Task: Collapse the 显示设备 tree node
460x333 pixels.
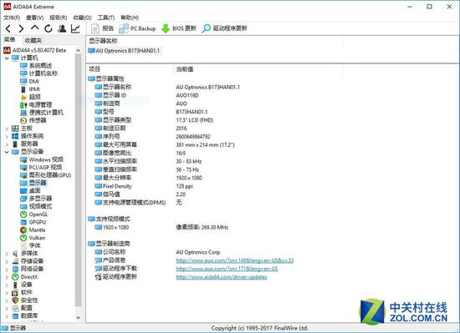Action: point(7,152)
